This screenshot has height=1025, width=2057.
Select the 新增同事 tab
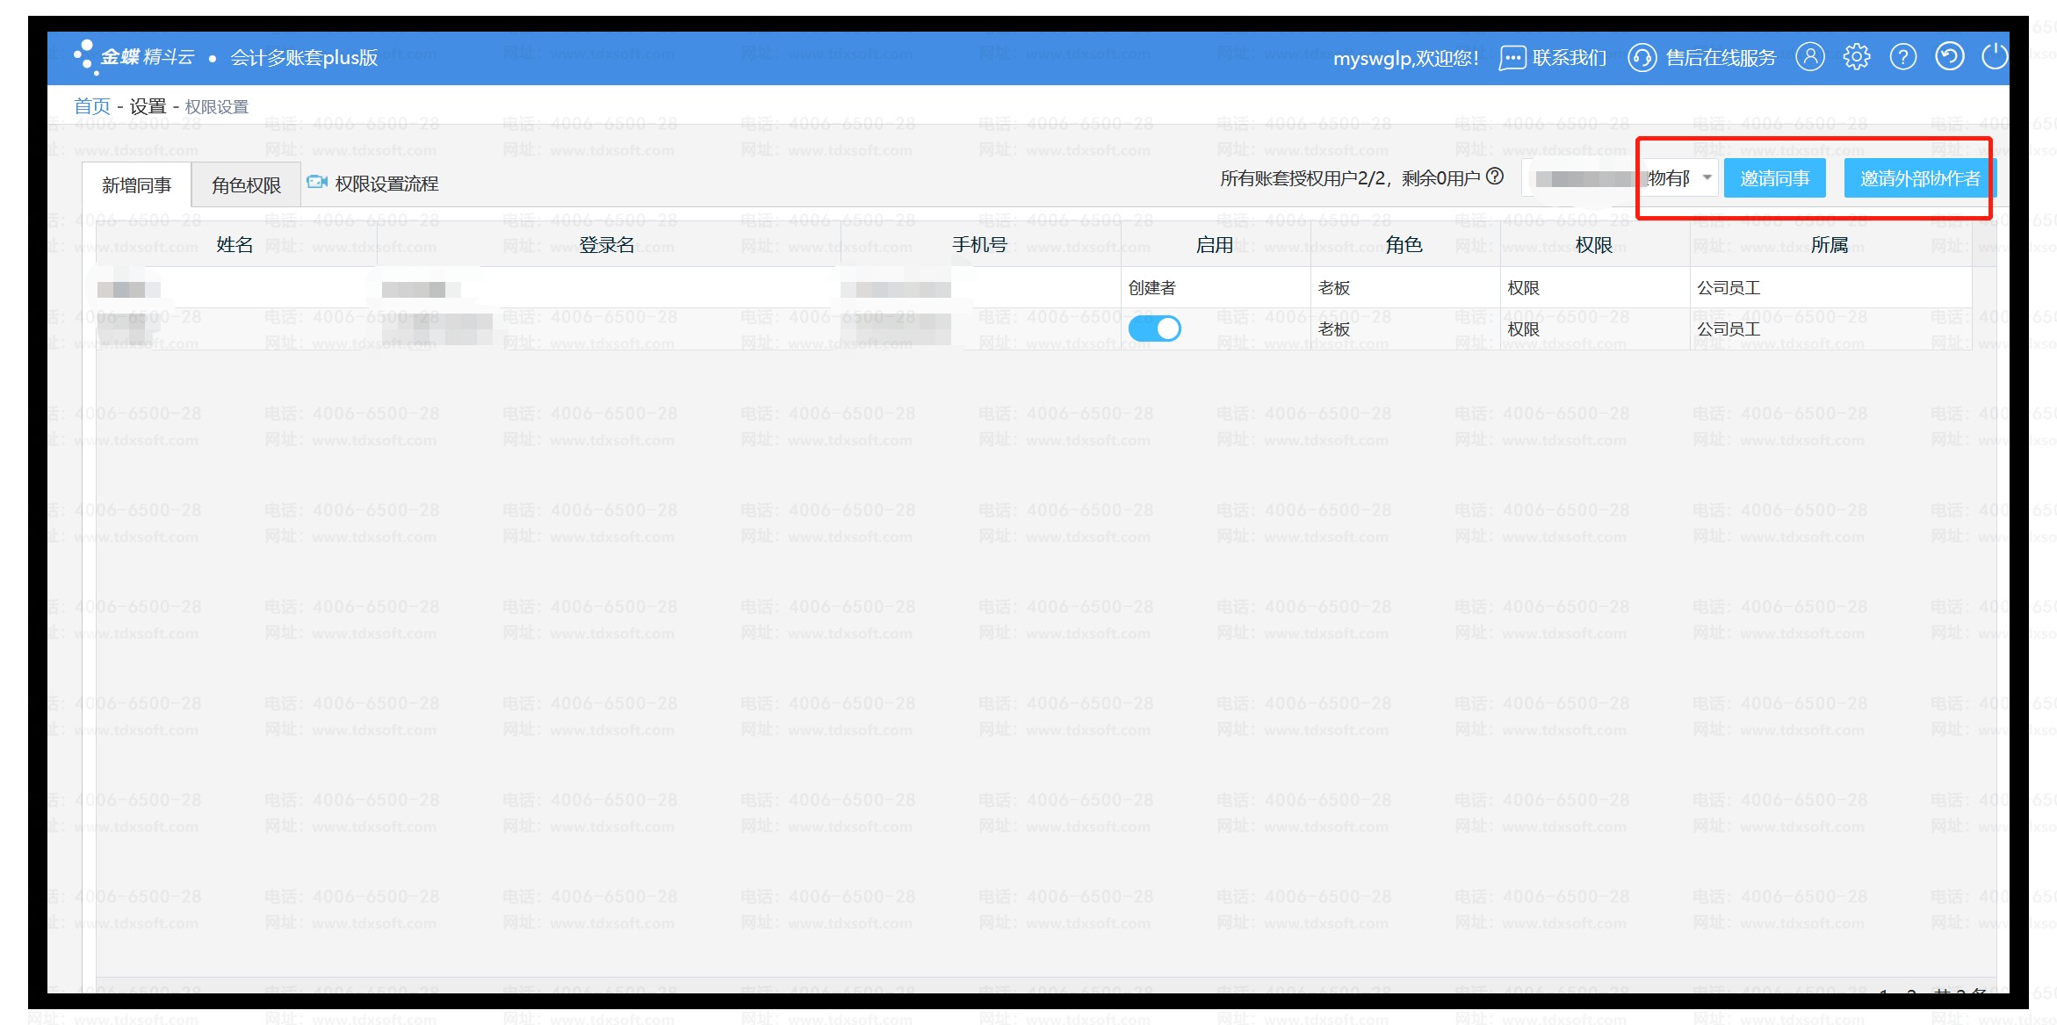point(136,184)
